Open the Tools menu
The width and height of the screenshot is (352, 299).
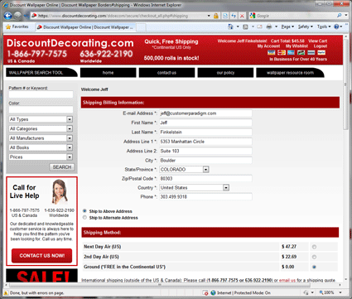[x=324, y=27]
